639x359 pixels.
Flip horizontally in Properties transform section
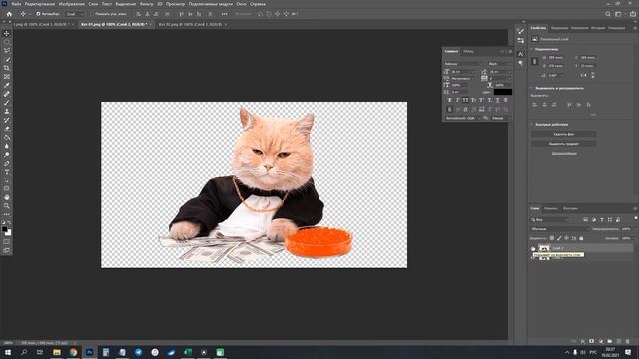(x=583, y=76)
